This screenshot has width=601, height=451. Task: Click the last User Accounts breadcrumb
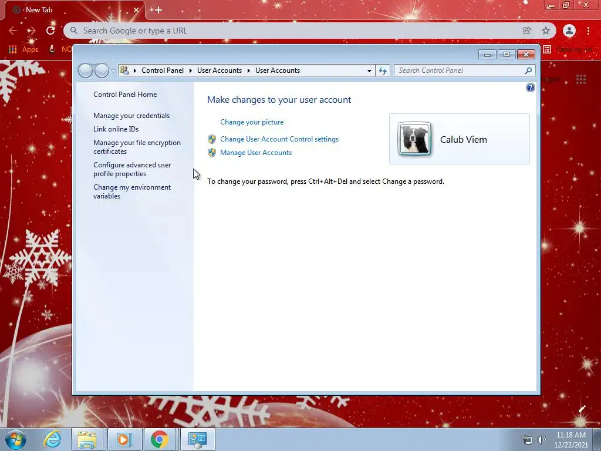point(278,70)
